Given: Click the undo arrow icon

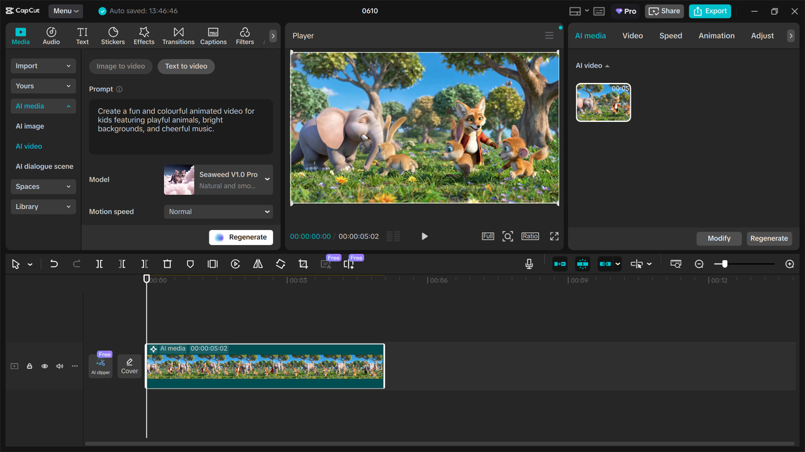Looking at the screenshot, I should click(x=53, y=264).
